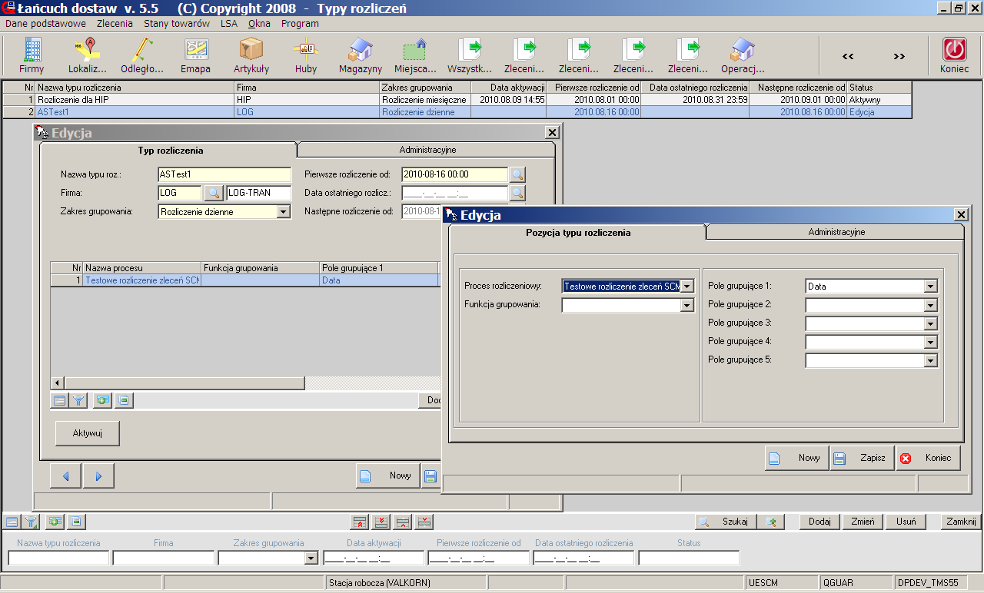Viewport: 984px width, 593px height.
Task: Open the Miejsca toolbar icon
Action: coord(415,56)
